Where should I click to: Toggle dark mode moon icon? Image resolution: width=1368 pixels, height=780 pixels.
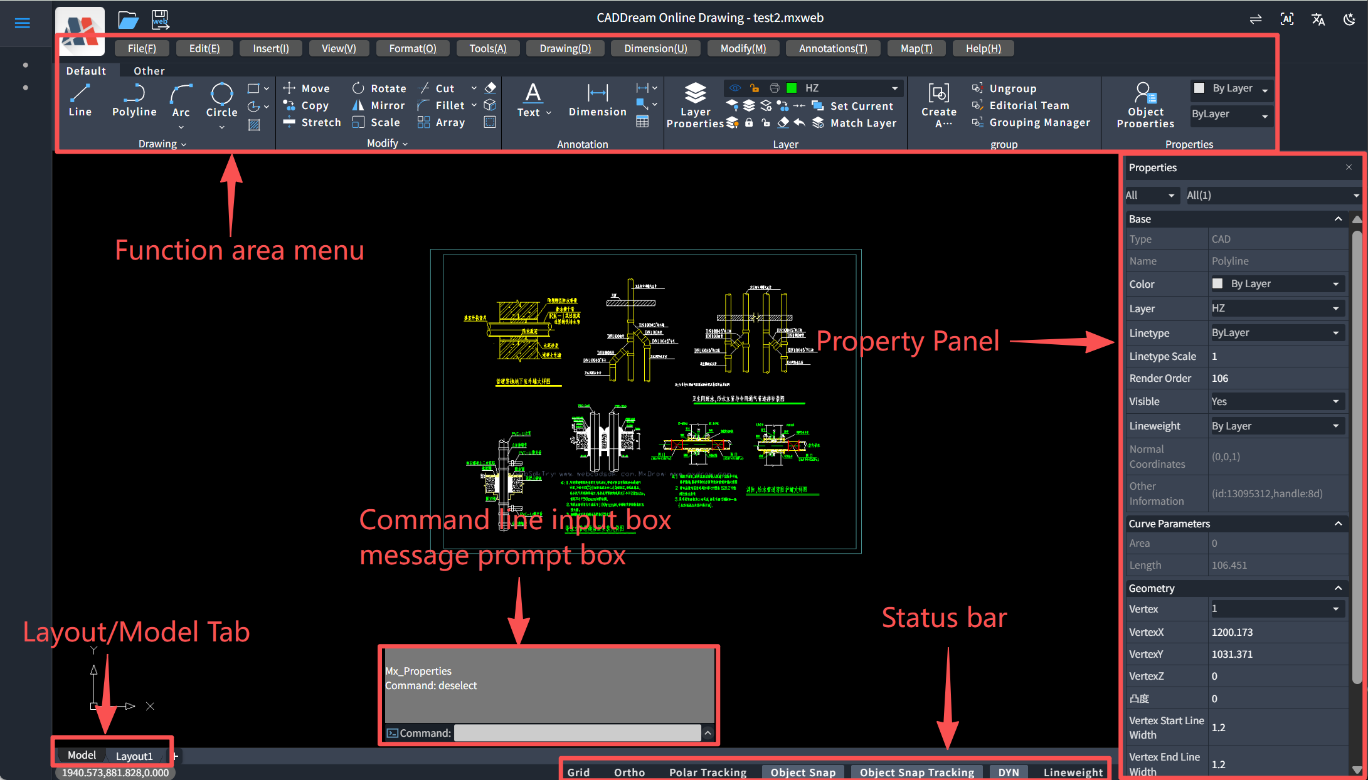click(x=1349, y=19)
